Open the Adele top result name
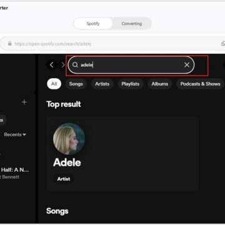This screenshot has width=225, height=225. 67,162
